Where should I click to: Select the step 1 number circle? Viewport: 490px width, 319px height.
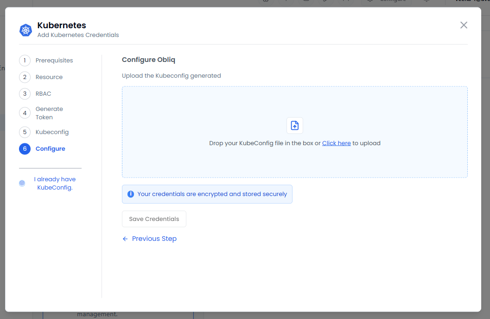pos(25,61)
